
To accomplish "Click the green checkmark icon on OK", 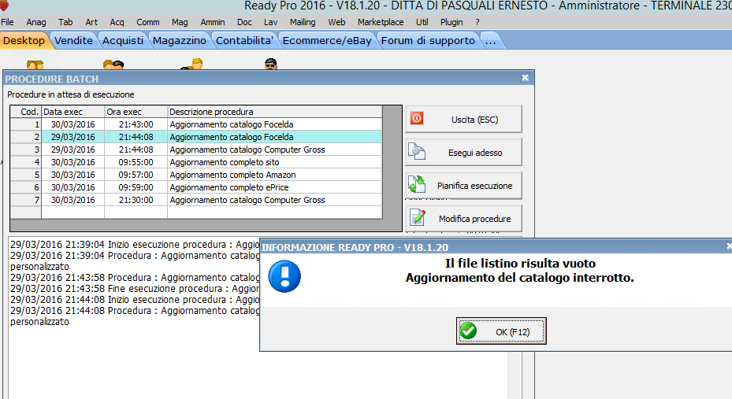I will [468, 331].
